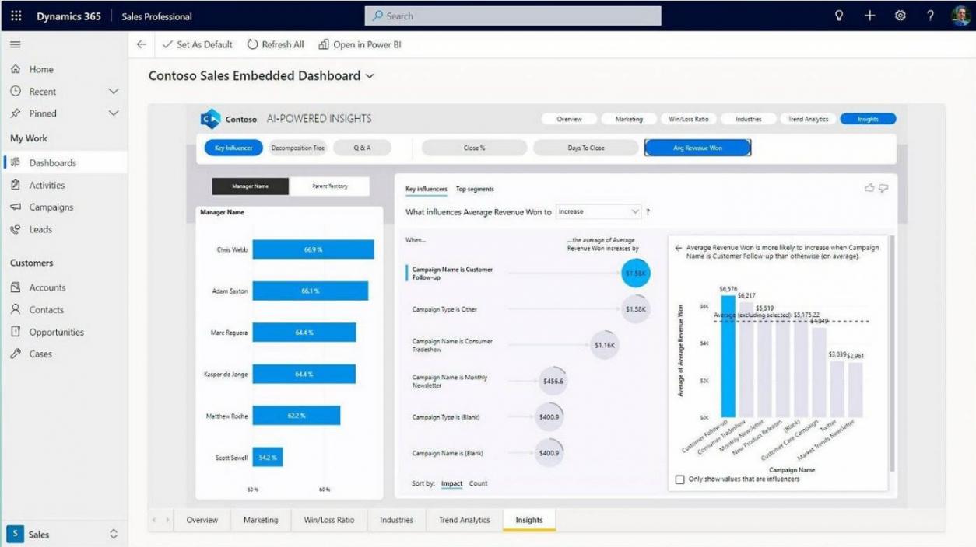Click the back arrow in influencer detail

(x=678, y=248)
